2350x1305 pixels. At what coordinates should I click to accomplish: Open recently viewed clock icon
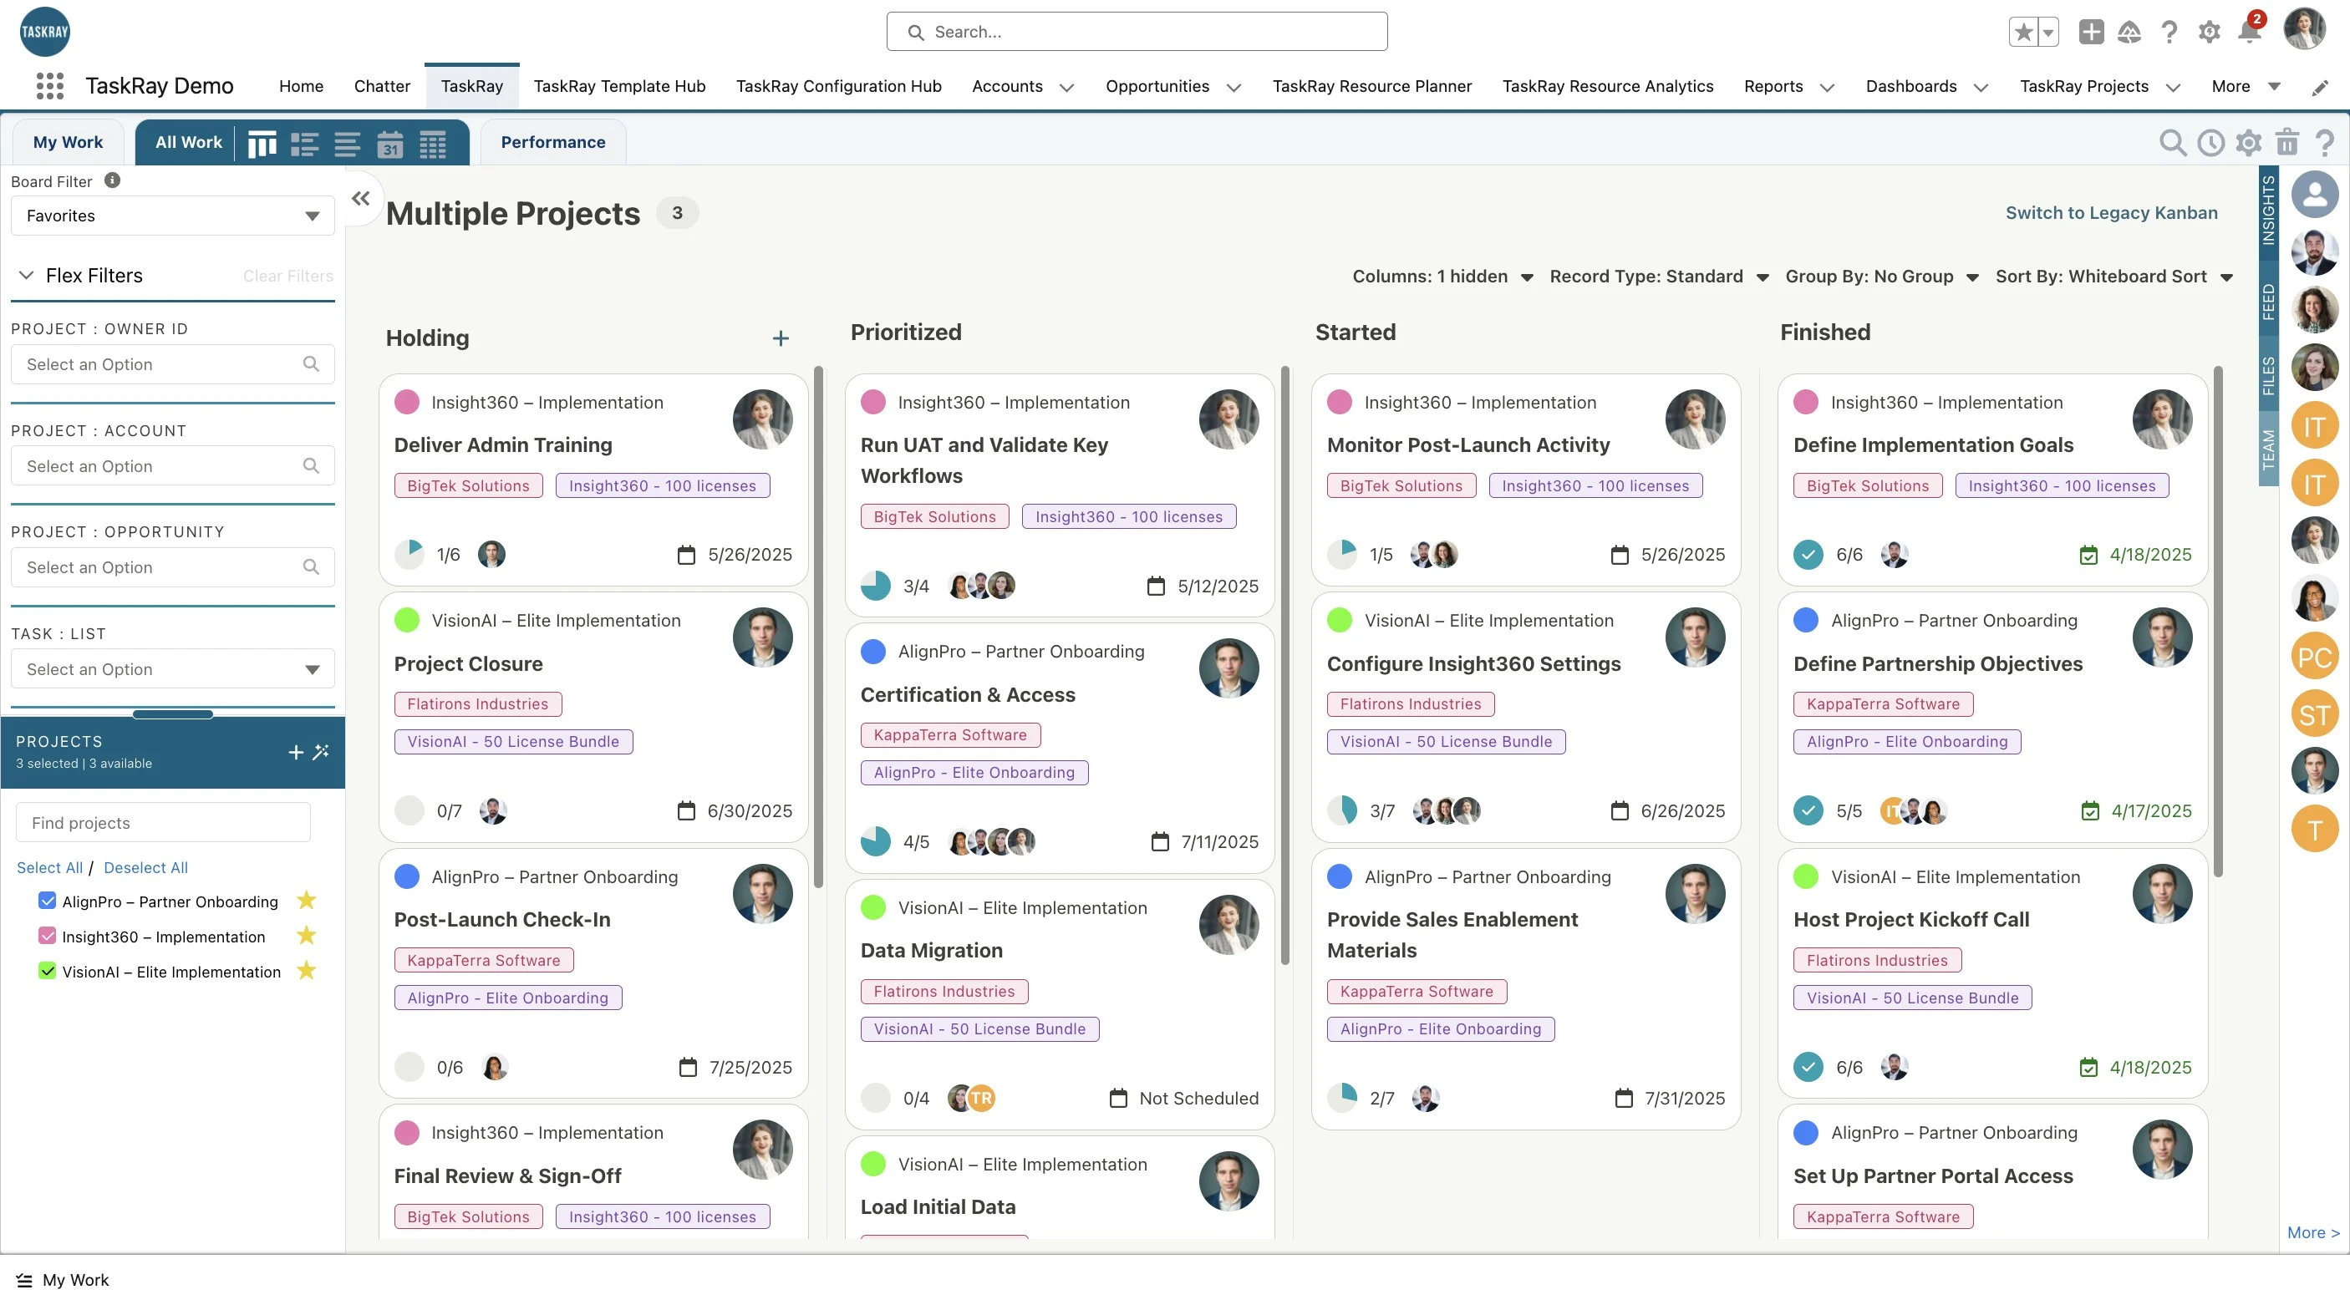point(2211,142)
